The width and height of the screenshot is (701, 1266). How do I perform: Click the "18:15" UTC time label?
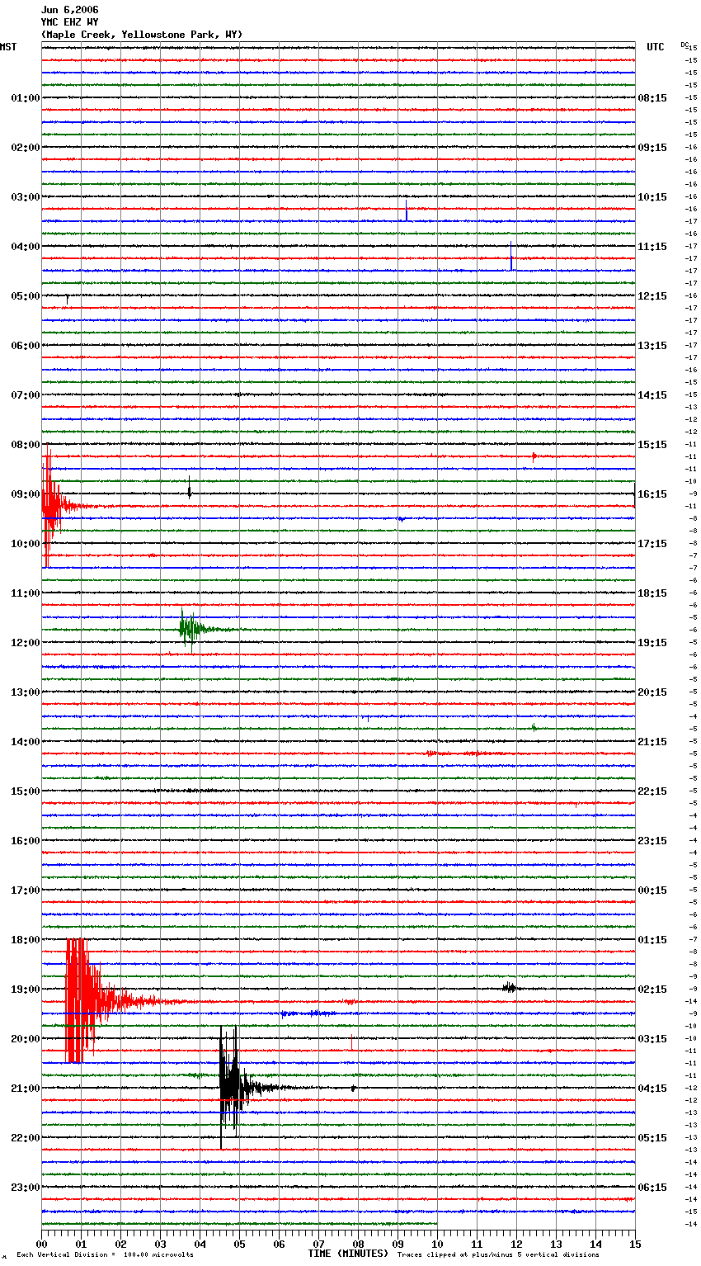pos(652,593)
